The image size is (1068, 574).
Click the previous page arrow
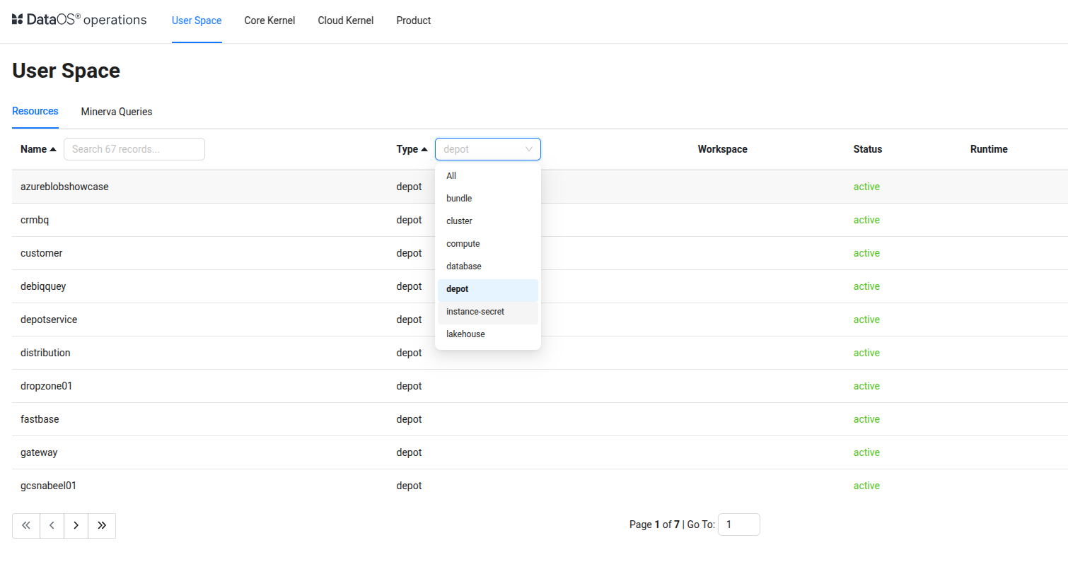click(52, 525)
